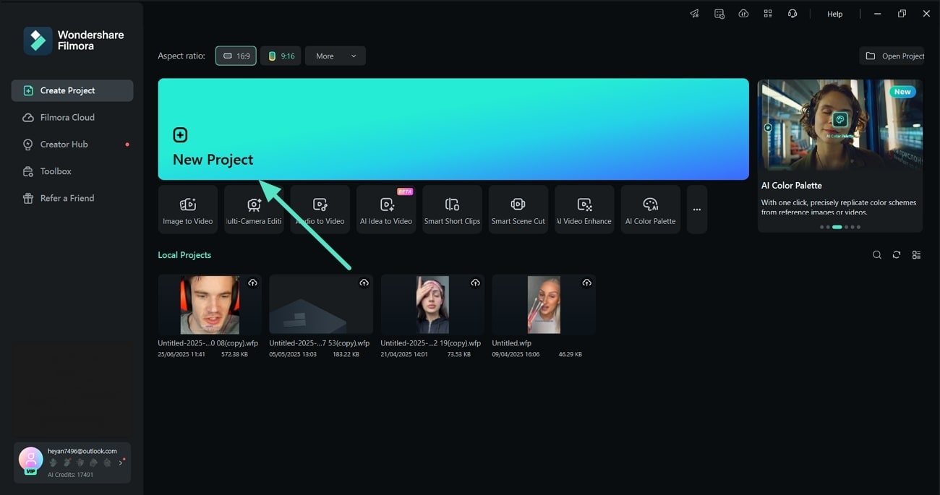940x495 pixels.
Task: Open the apps grid icon in the title bar
Action: [768, 14]
